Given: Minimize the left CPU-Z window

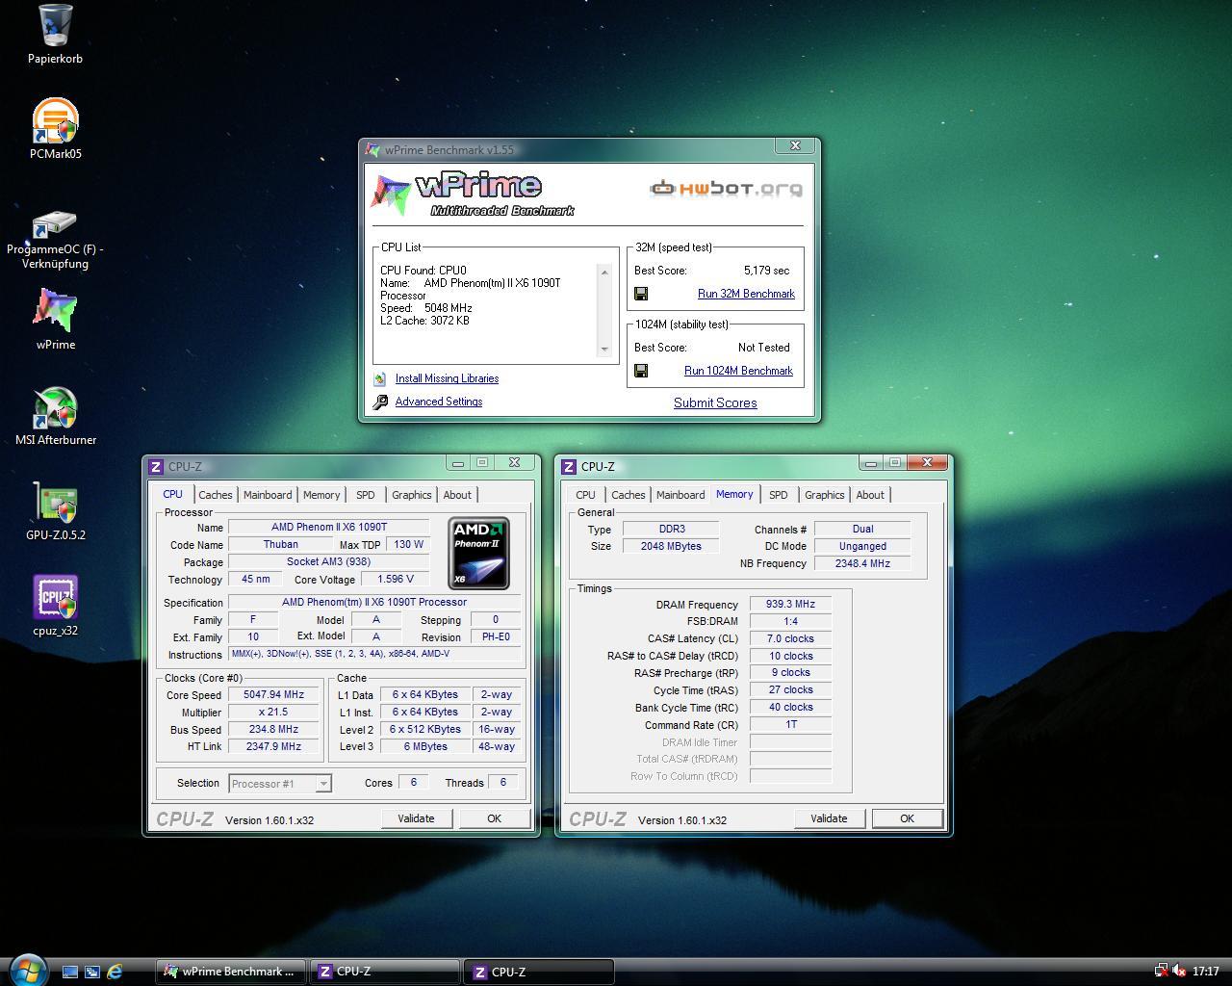Looking at the screenshot, I should coord(458,463).
